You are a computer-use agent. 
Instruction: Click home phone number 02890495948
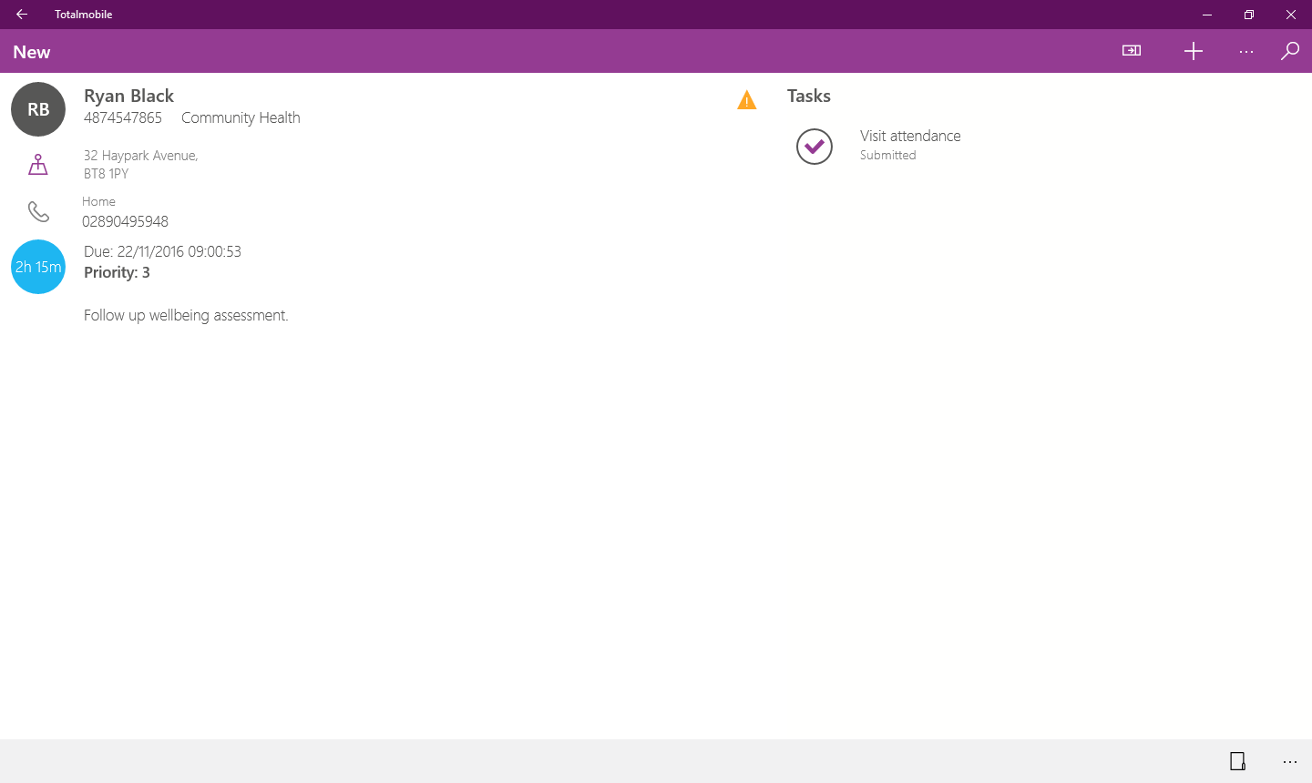(x=126, y=221)
